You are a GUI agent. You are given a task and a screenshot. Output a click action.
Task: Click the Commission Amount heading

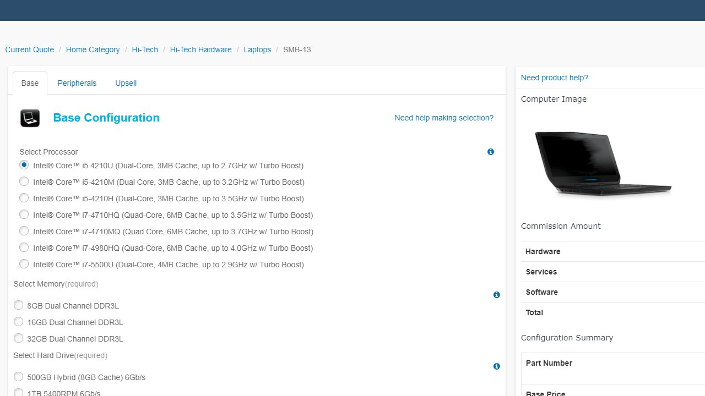[x=561, y=226]
